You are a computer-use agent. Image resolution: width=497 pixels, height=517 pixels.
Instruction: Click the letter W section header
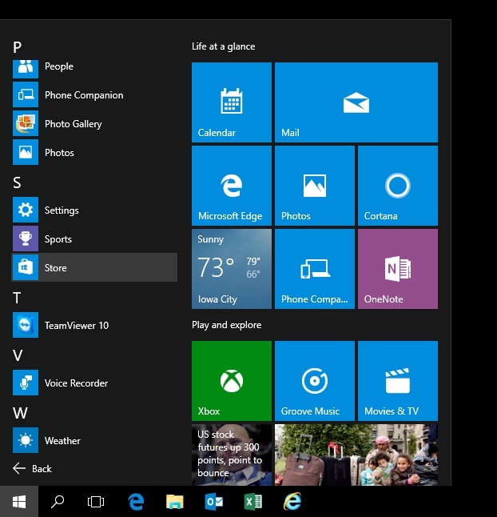tap(20, 413)
